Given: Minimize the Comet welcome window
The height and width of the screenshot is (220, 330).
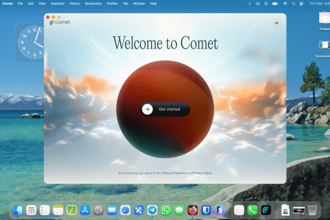Looking at the screenshot, I should 53,17.
